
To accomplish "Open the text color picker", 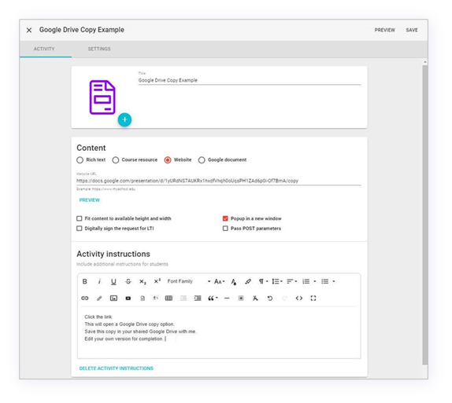I will pos(234,281).
